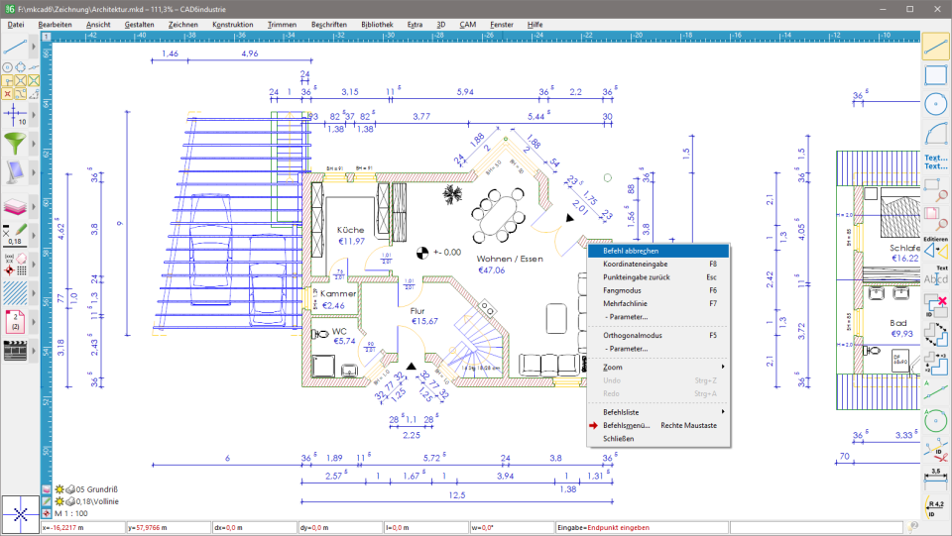Click the green funnel filter icon
Image resolution: width=952 pixels, height=536 pixels.
point(15,144)
